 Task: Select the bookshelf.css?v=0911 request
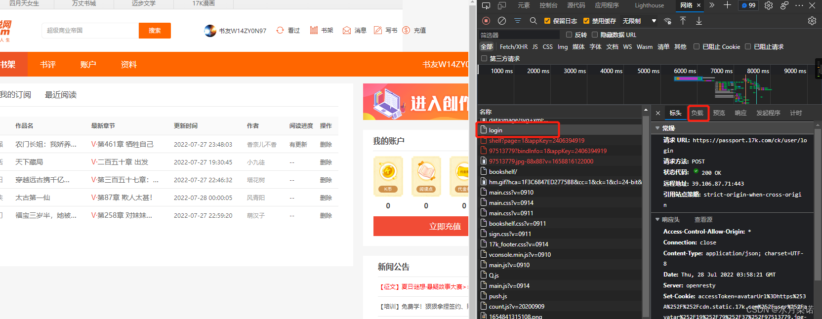click(561, 224)
